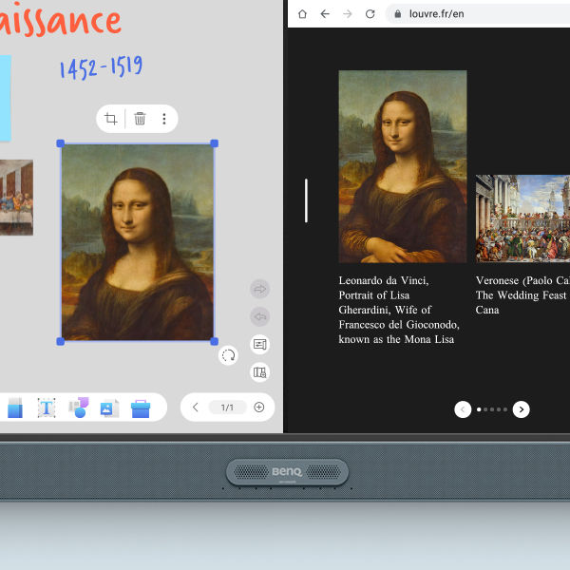
Task: Open more options (three dots) for the image
Action: pyautogui.click(x=164, y=119)
